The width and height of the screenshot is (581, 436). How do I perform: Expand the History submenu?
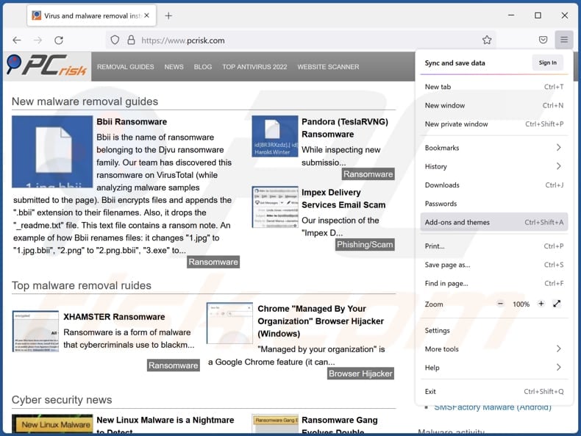pos(493,166)
